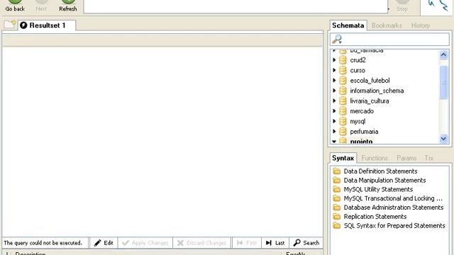454x255 pixels.
Task: Switch to the Bookmarks tab
Action: [x=387, y=25]
